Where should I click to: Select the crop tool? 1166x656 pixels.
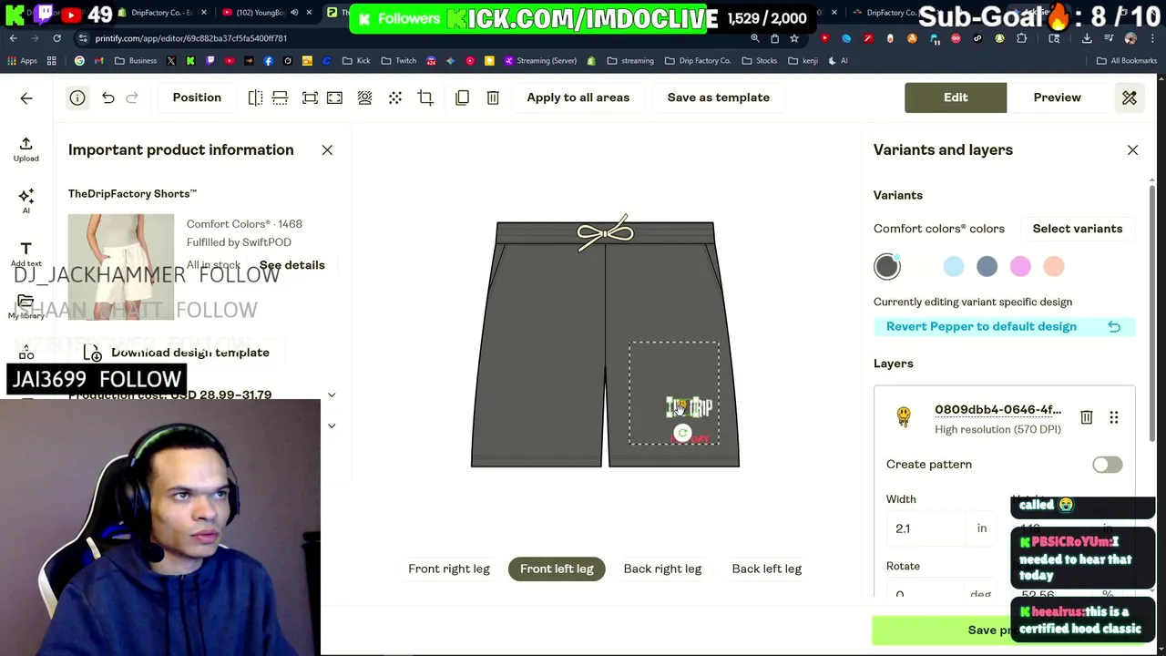pos(425,97)
